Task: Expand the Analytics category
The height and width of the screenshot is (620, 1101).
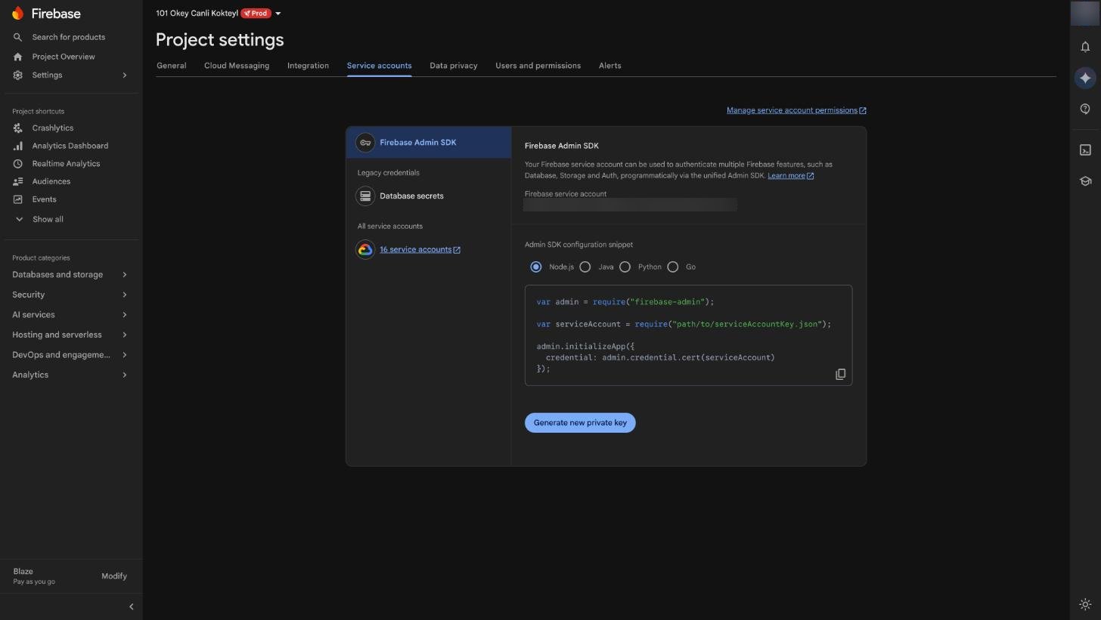Action: tap(70, 375)
